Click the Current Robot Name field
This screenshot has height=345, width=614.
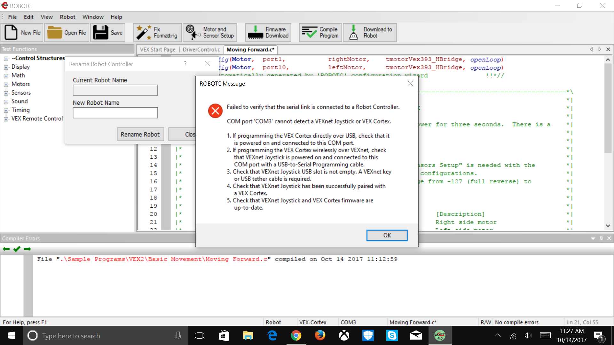pyautogui.click(x=115, y=90)
